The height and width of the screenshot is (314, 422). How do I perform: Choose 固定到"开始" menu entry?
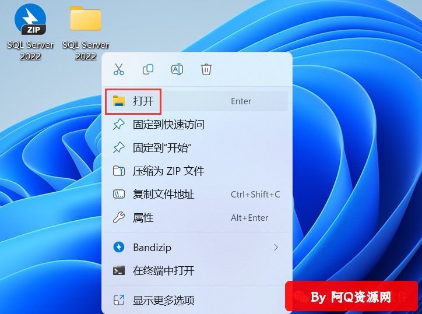click(196, 148)
